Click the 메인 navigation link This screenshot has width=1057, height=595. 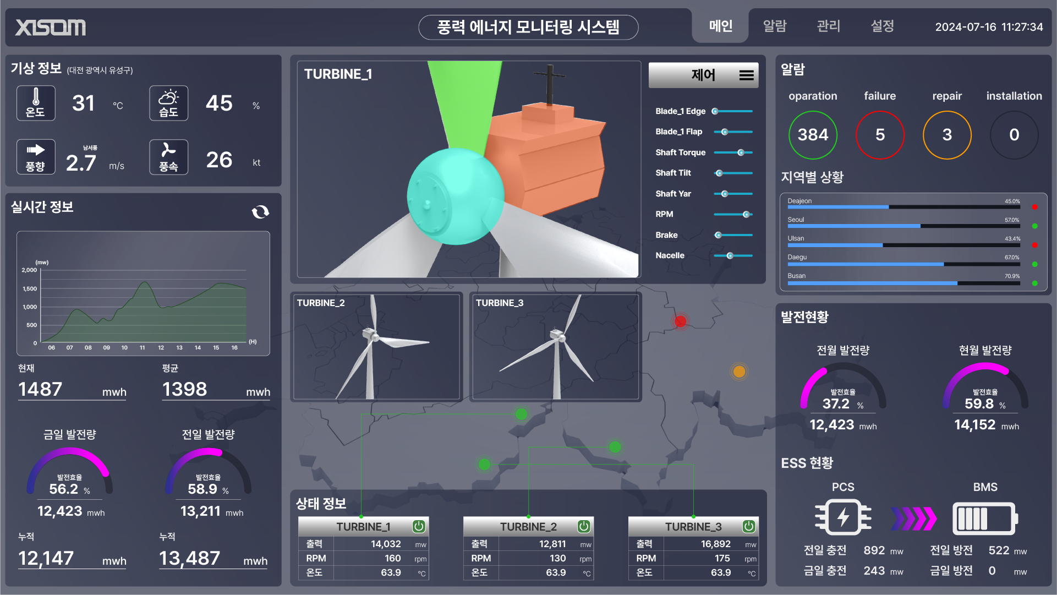pyautogui.click(x=721, y=26)
